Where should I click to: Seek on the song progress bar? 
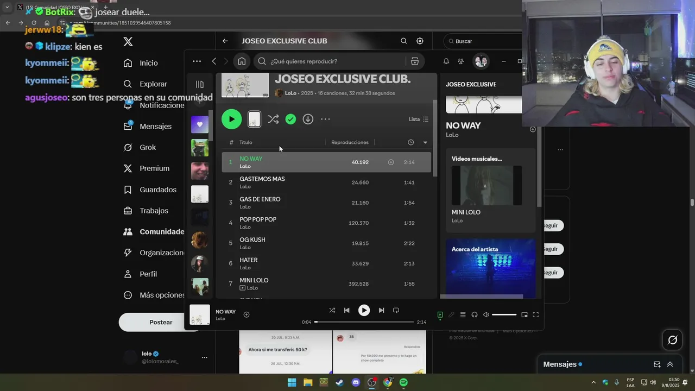(x=364, y=322)
